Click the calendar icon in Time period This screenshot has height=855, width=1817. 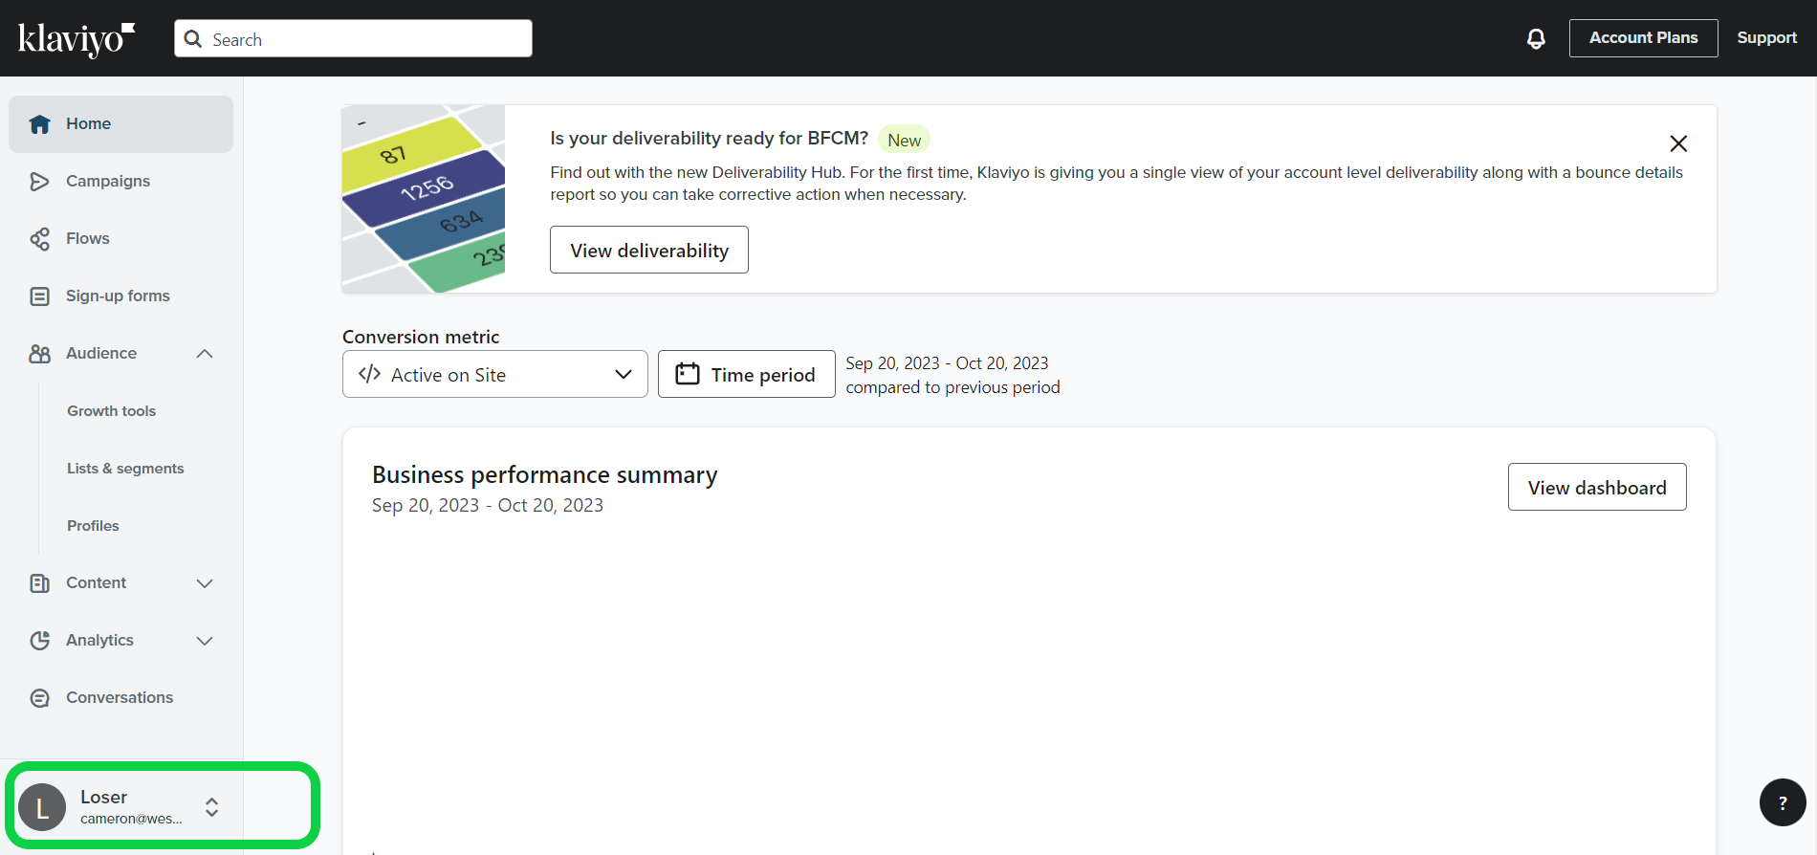pyautogui.click(x=688, y=374)
